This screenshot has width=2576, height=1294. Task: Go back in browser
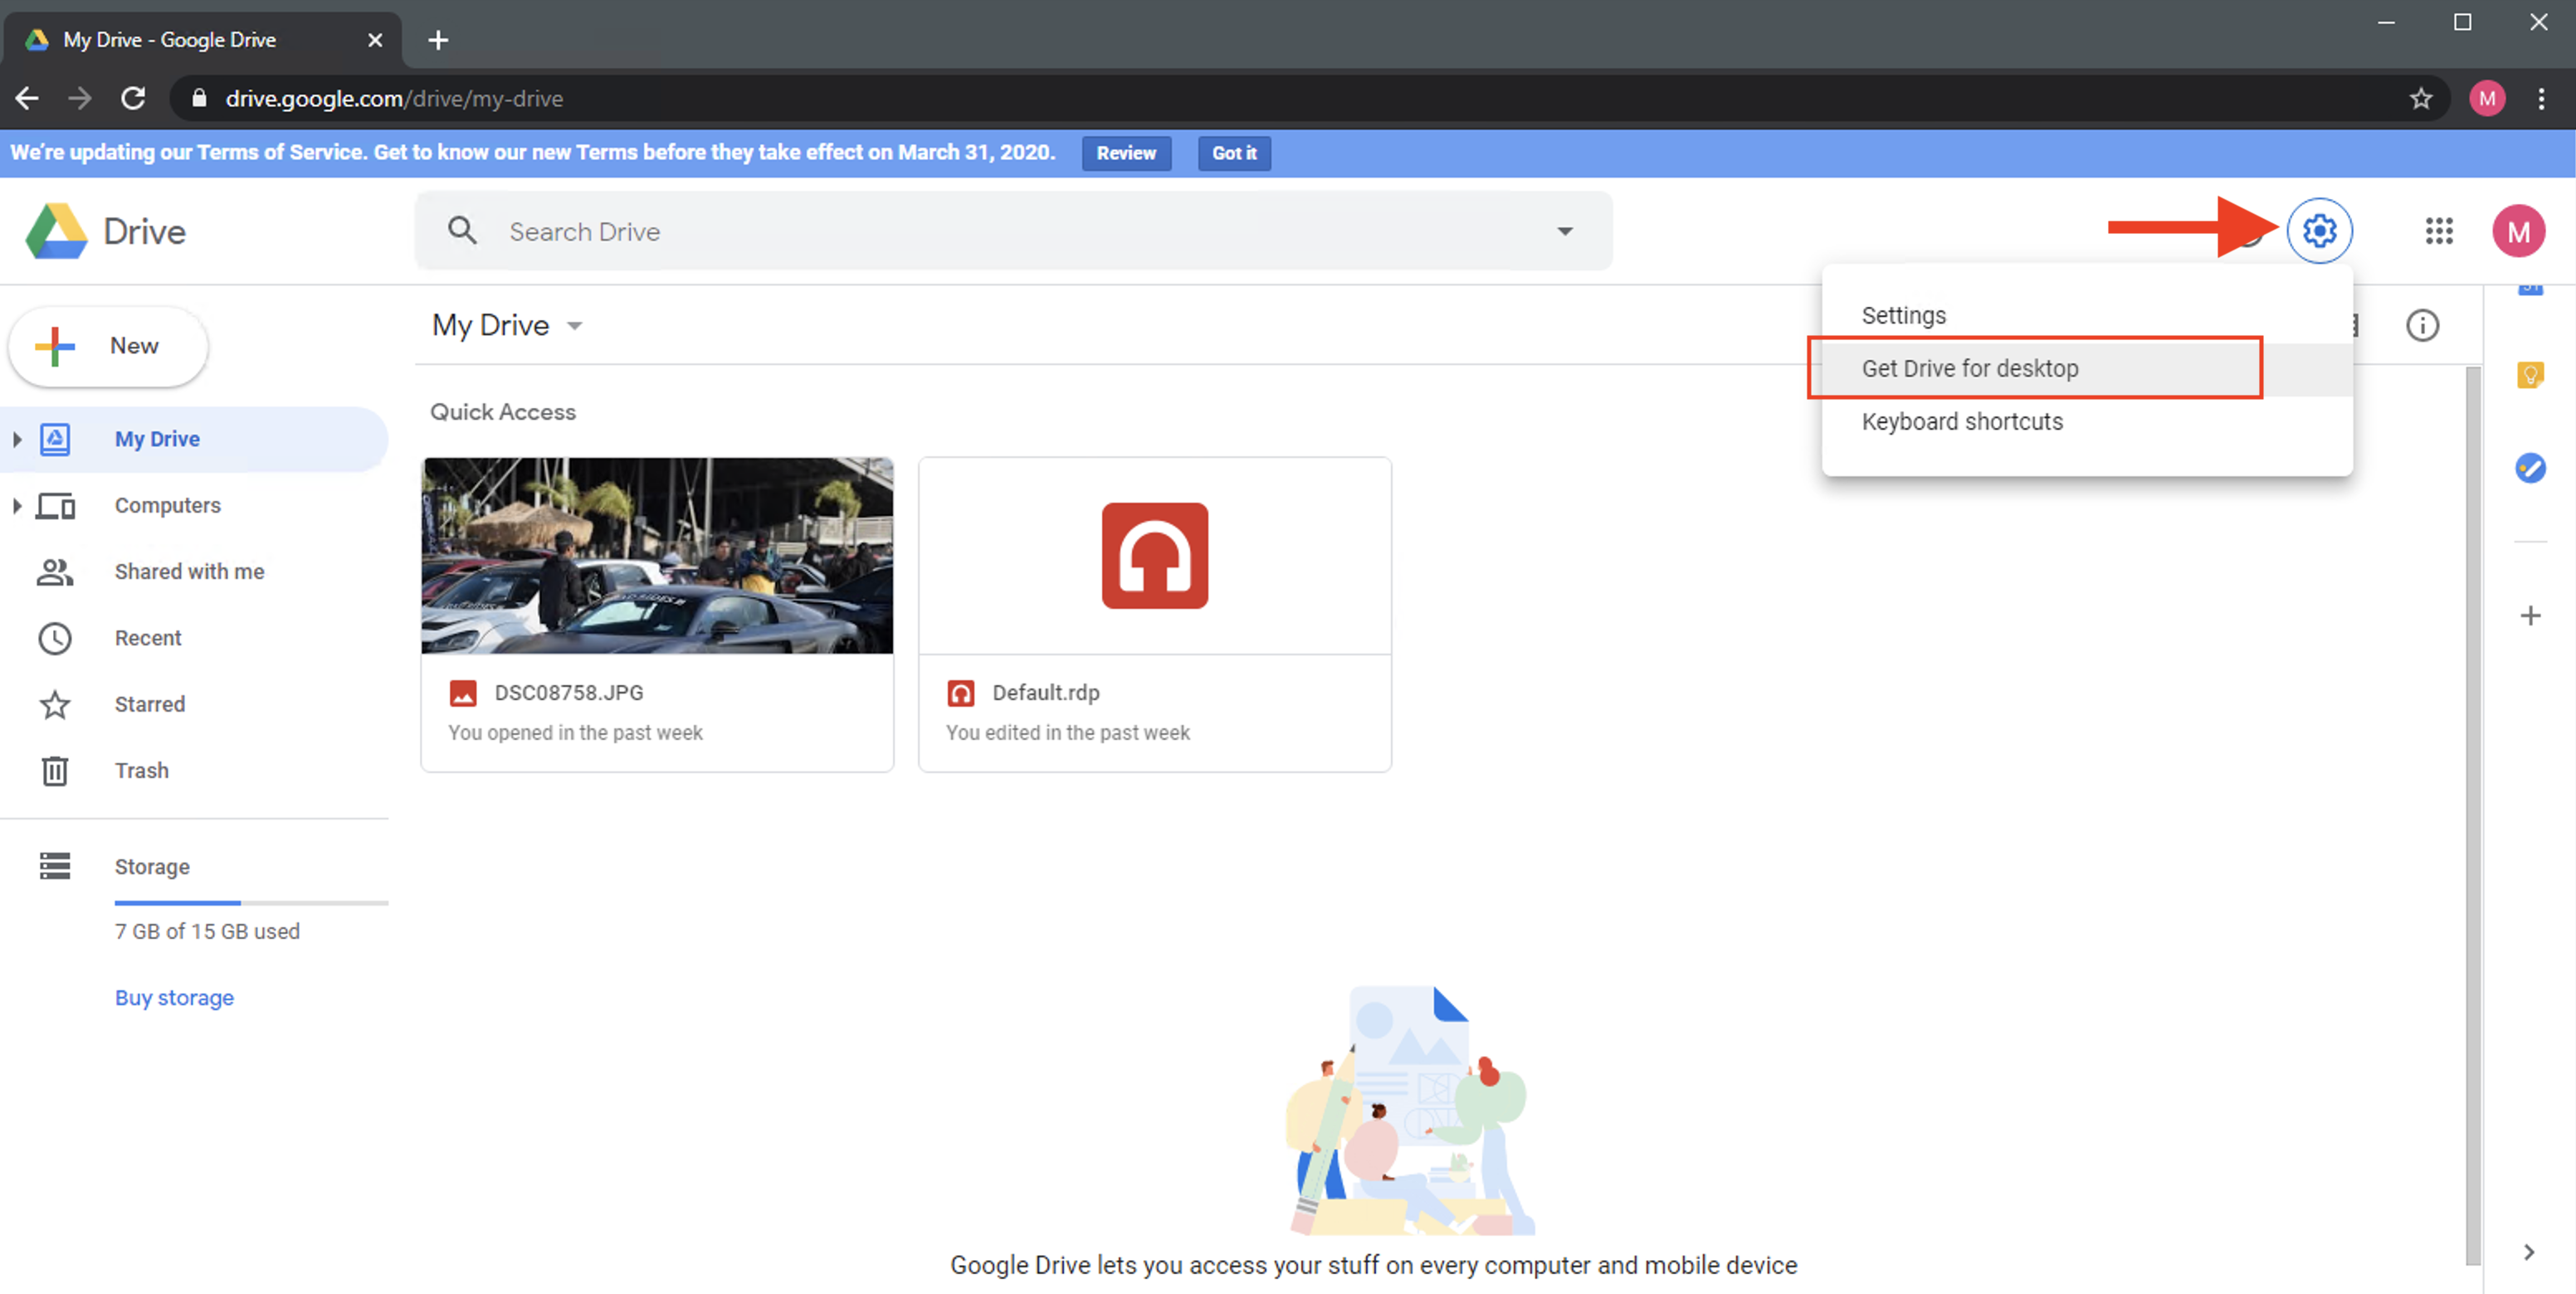point(27,98)
